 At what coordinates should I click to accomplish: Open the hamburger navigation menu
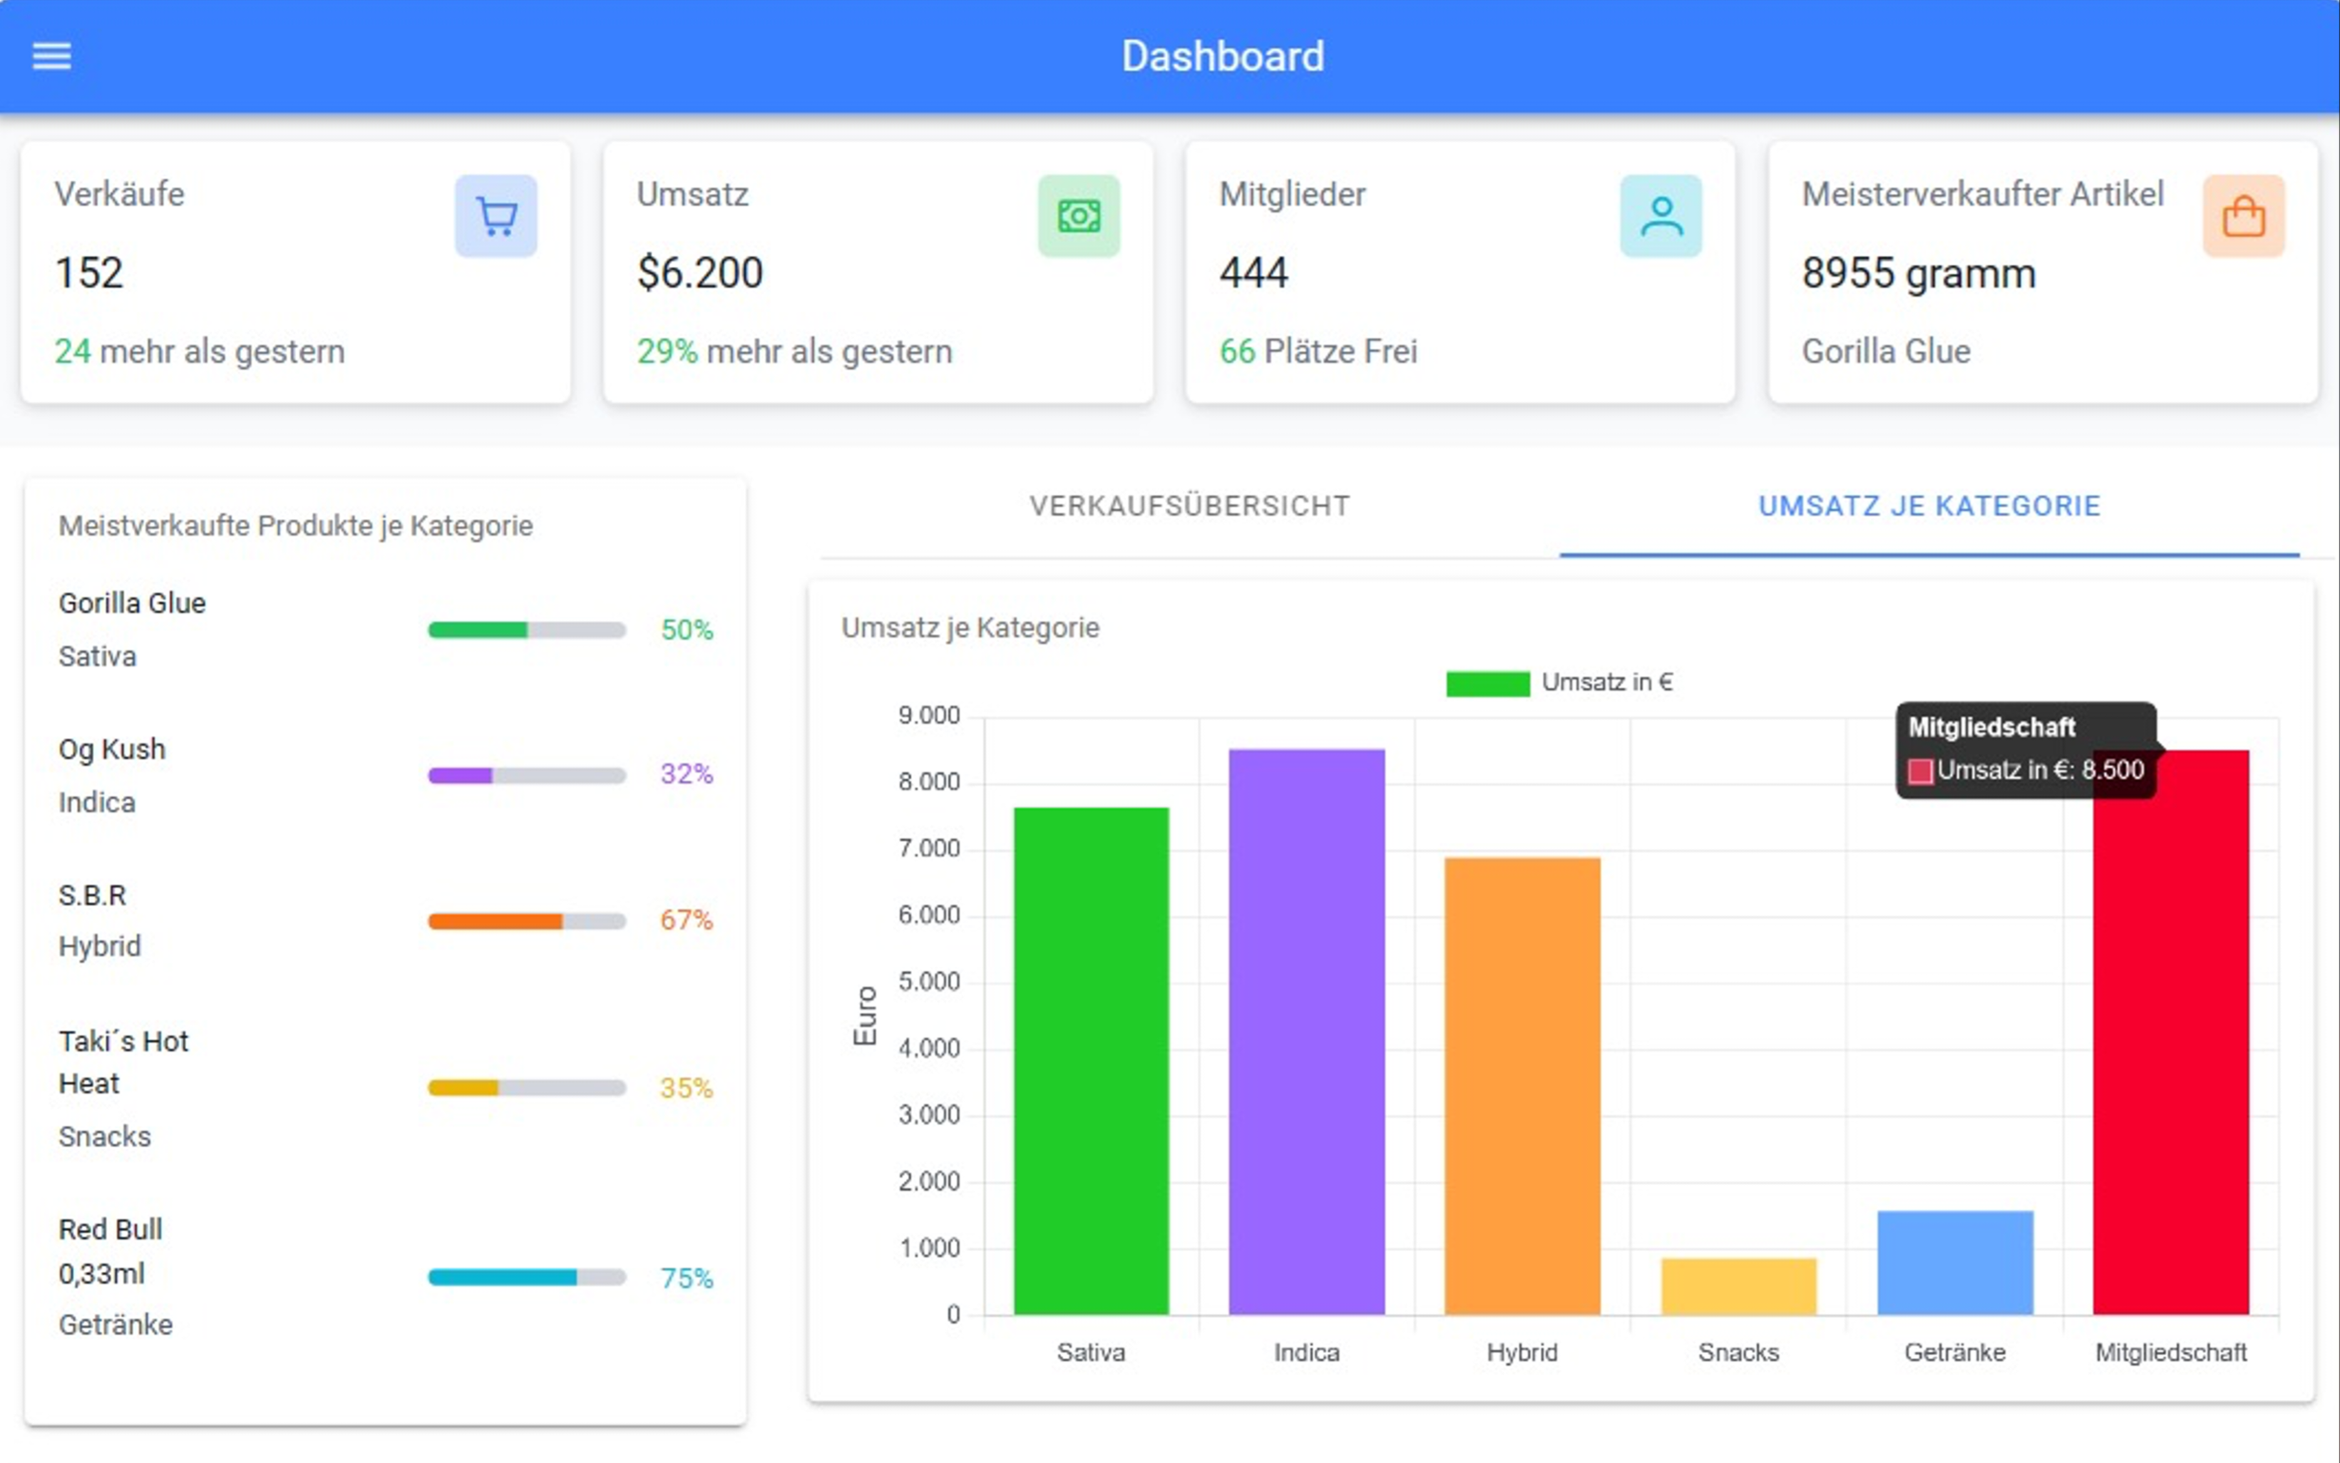tap(51, 56)
